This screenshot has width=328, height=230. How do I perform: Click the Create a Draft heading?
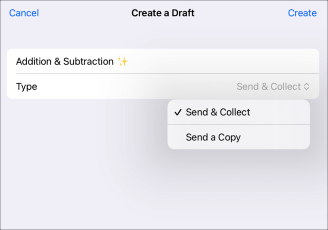pos(163,13)
